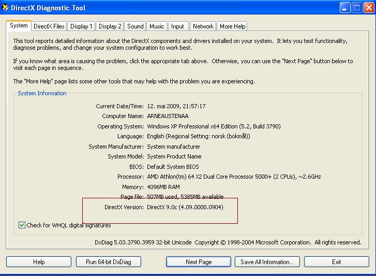Open the Display 2 tab
This screenshot has height=276, width=376.
click(x=110, y=26)
